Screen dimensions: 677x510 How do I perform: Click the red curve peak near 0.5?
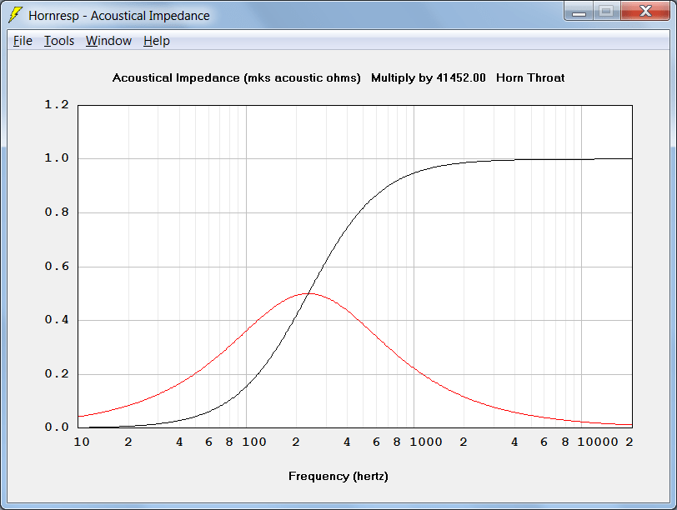pos(307,294)
